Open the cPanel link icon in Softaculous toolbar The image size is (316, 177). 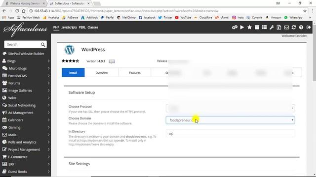pos(235,28)
